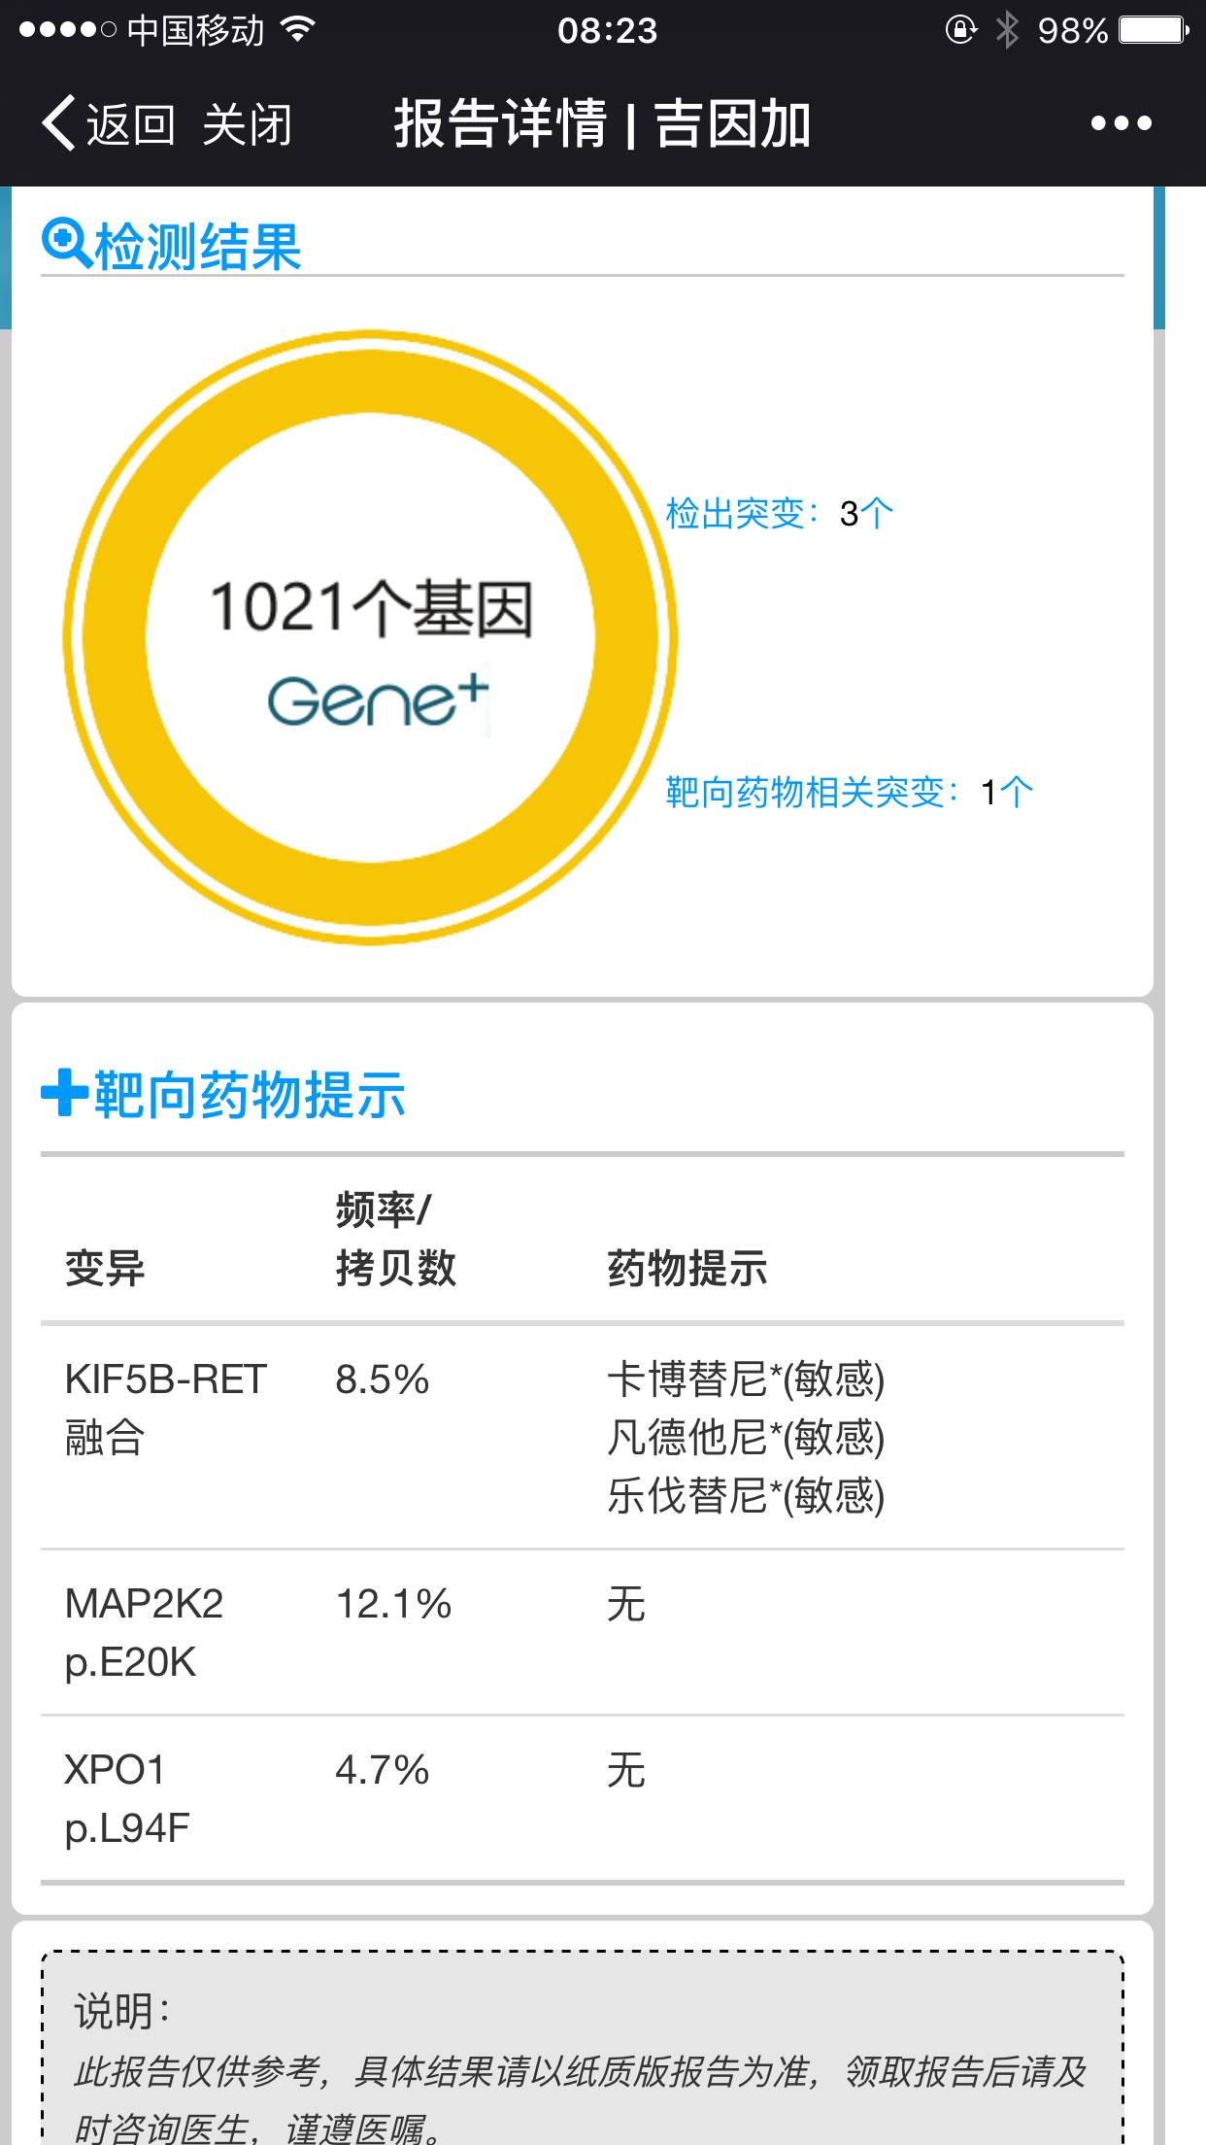This screenshot has width=1206, height=2145.
Task: Tap the 检出突变 3个 link
Action: 779,513
